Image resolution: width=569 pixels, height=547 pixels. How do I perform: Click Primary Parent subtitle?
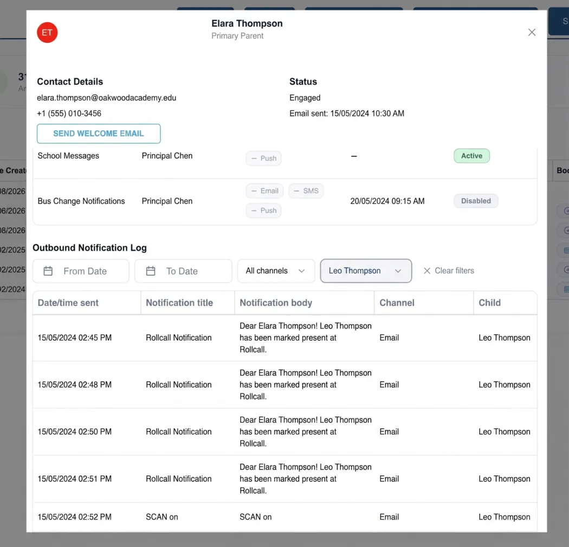tap(237, 36)
